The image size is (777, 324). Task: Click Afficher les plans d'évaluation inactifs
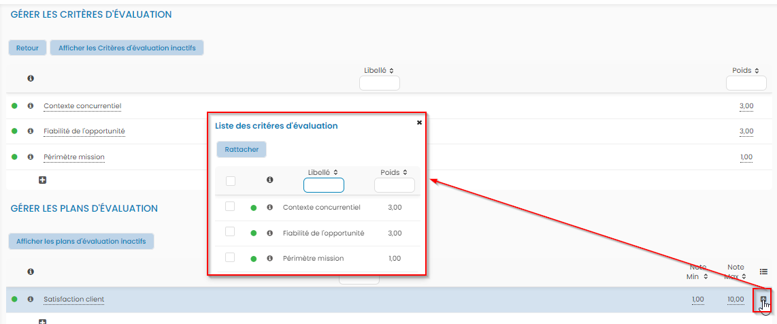click(81, 242)
